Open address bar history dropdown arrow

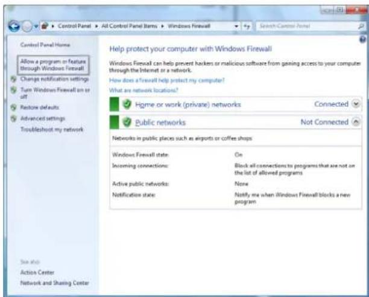point(236,27)
